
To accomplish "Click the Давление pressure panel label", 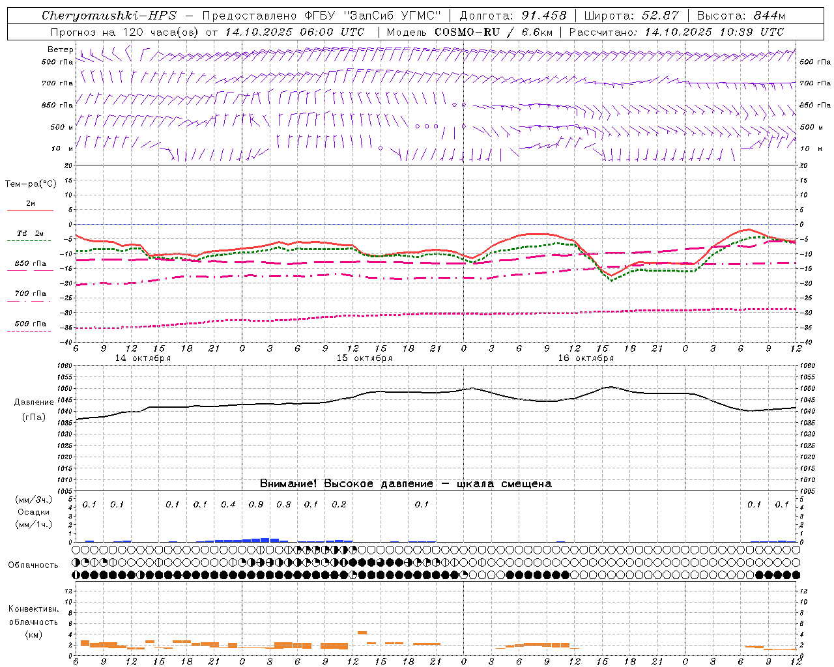I will pos(34,403).
